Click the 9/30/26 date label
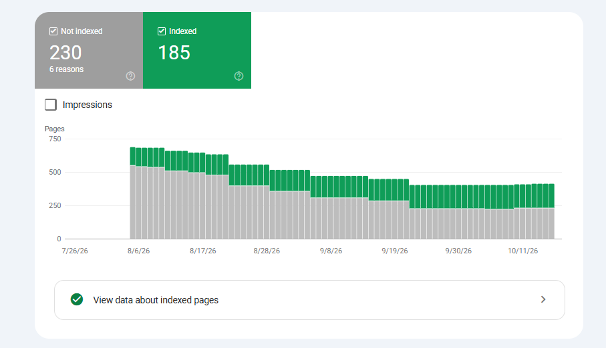Viewport: 606px width, 348px height. tap(458, 251)
